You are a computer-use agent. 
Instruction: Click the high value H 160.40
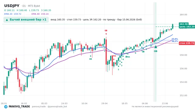[x=22, y=10]
